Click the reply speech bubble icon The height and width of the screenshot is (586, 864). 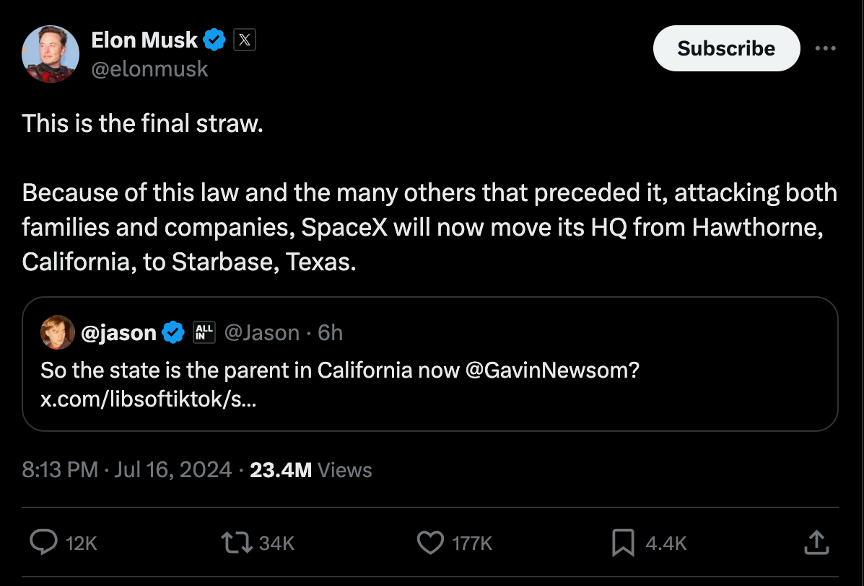click(44, 543)
